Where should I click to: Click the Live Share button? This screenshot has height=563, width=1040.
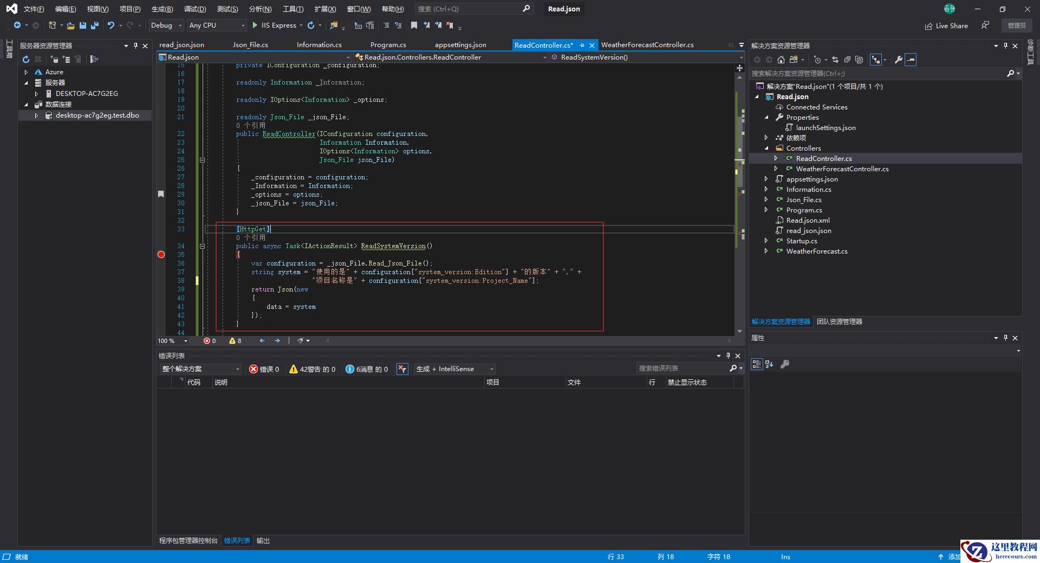[946, 25]
